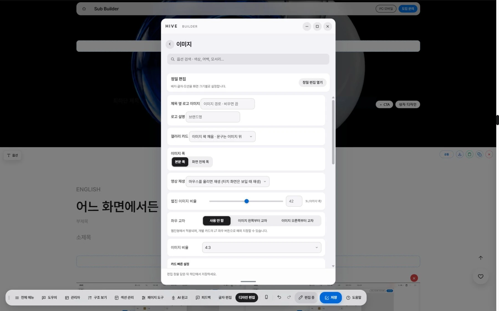Click the undo arrow in bottom toolbar
This screenshot has width=499, height=311.
(279, 297)
